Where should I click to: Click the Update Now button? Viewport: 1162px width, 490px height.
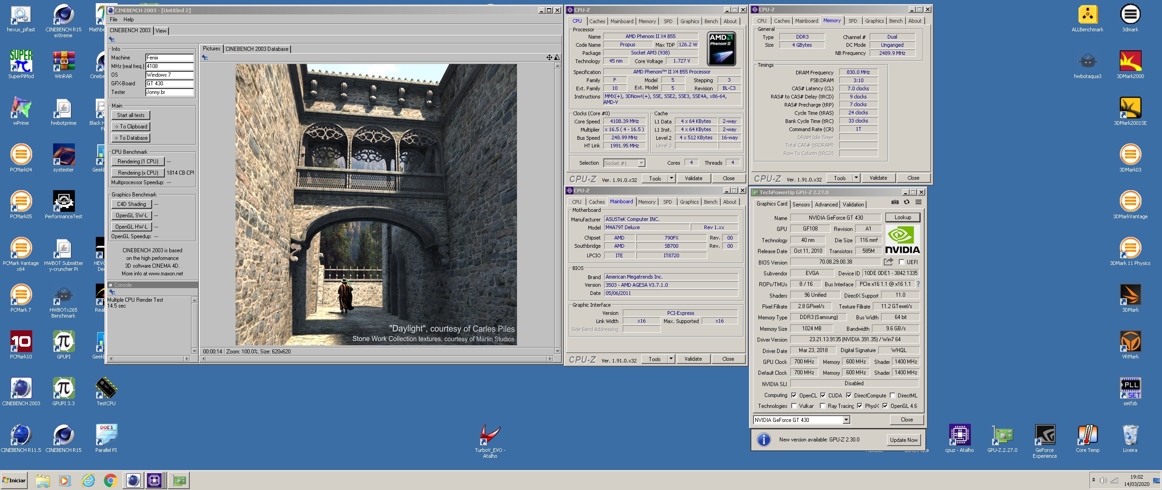click(x=904, y=440)
